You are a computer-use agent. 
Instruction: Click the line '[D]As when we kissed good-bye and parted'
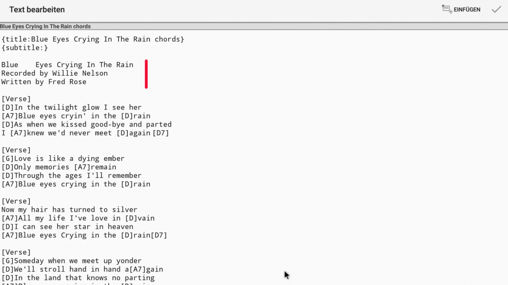point(87,124)
